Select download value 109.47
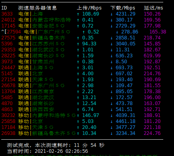174x156 pixels. [x=124, y=86]
